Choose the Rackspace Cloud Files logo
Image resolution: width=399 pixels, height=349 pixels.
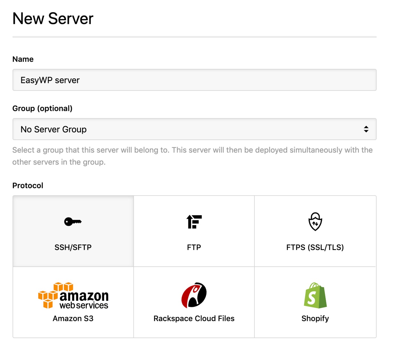[x=194, y=295]
